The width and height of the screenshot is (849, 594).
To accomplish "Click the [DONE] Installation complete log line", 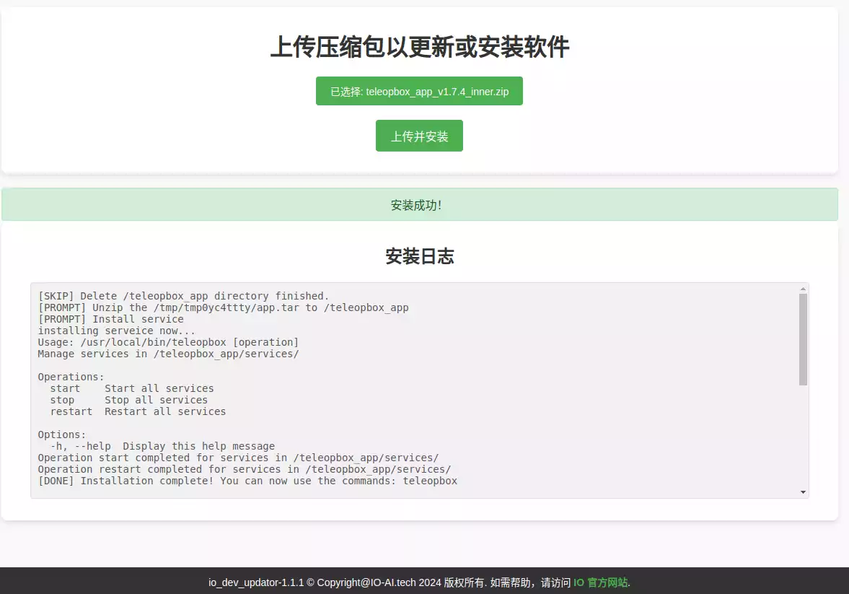I will click(x=247, y=481).
